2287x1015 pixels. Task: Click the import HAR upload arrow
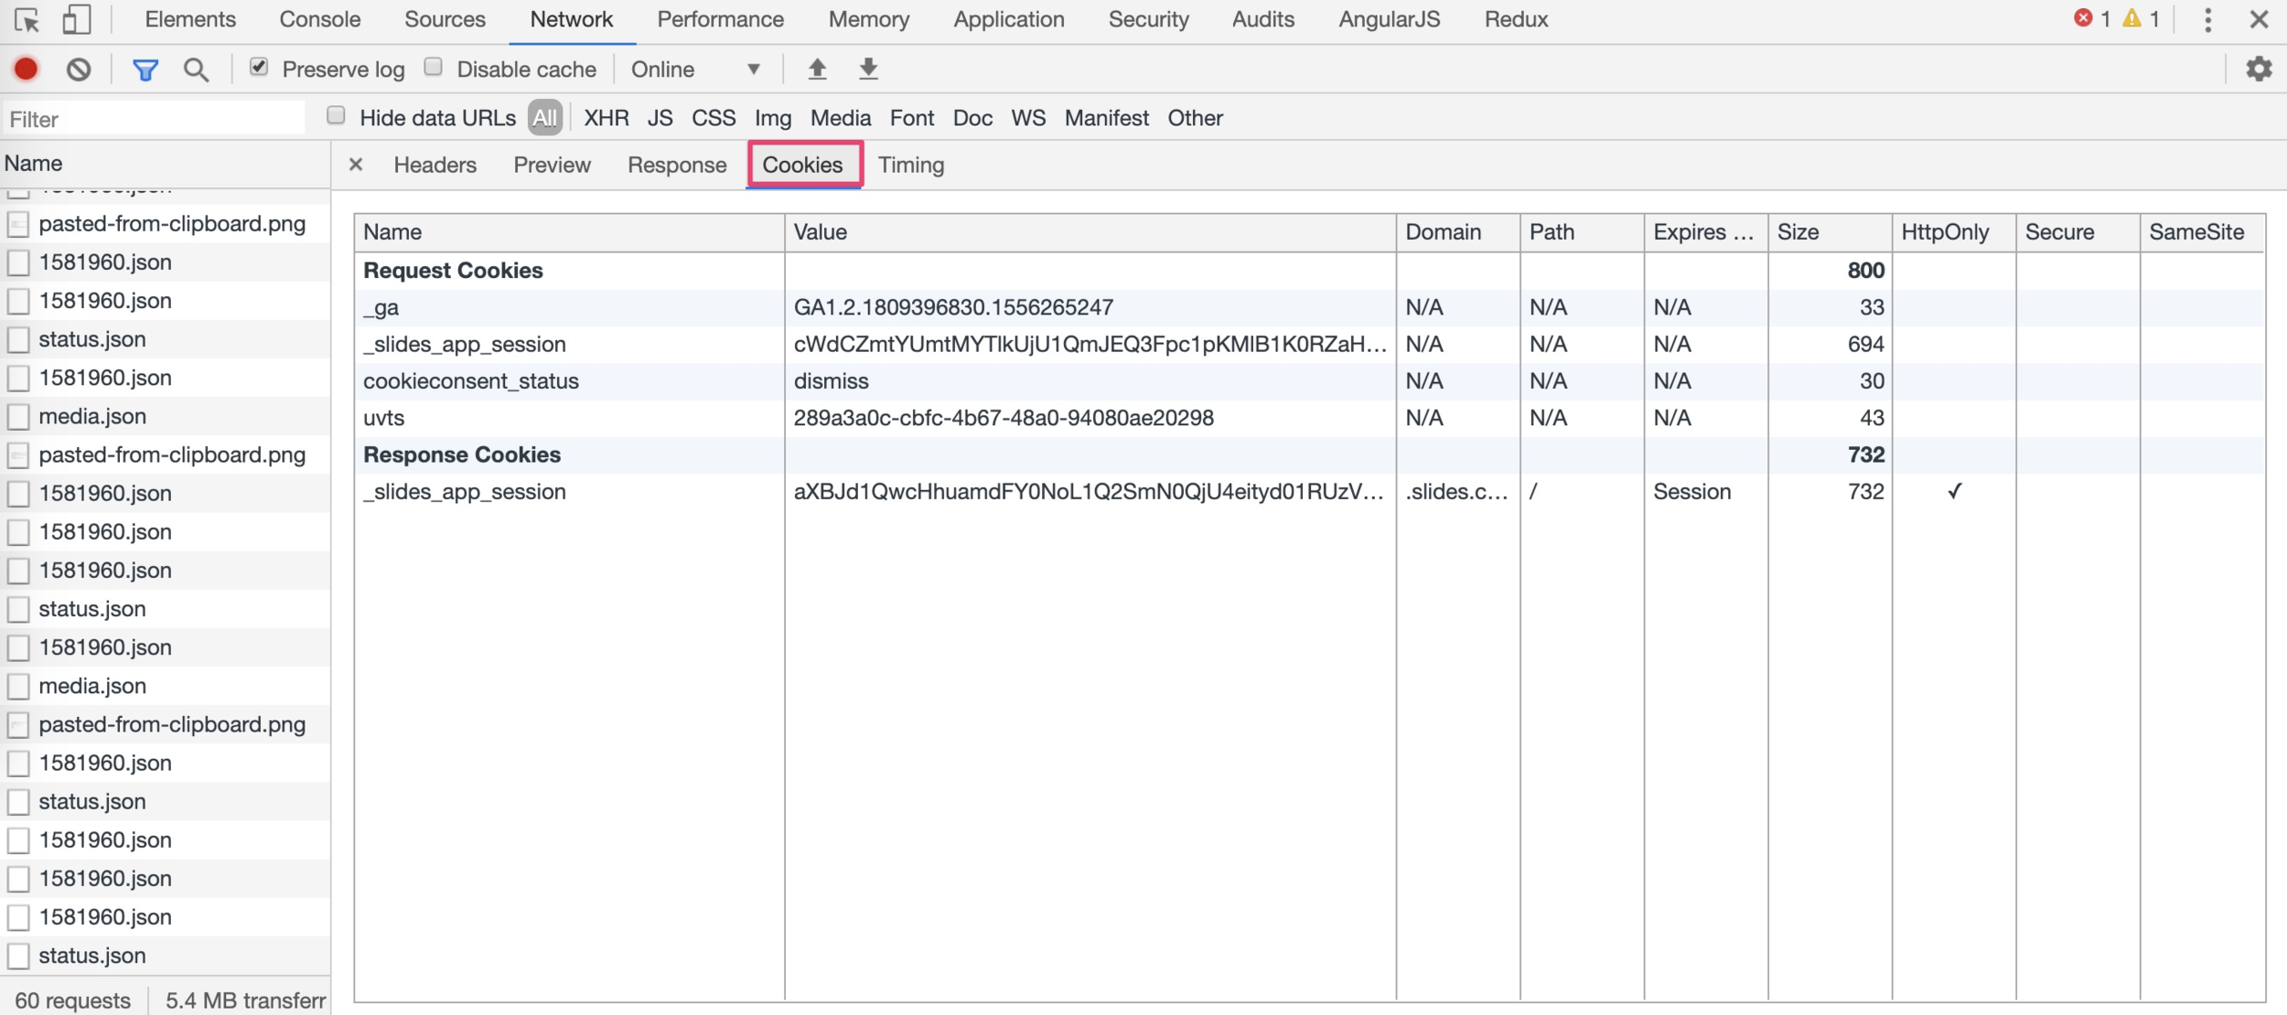817,69
